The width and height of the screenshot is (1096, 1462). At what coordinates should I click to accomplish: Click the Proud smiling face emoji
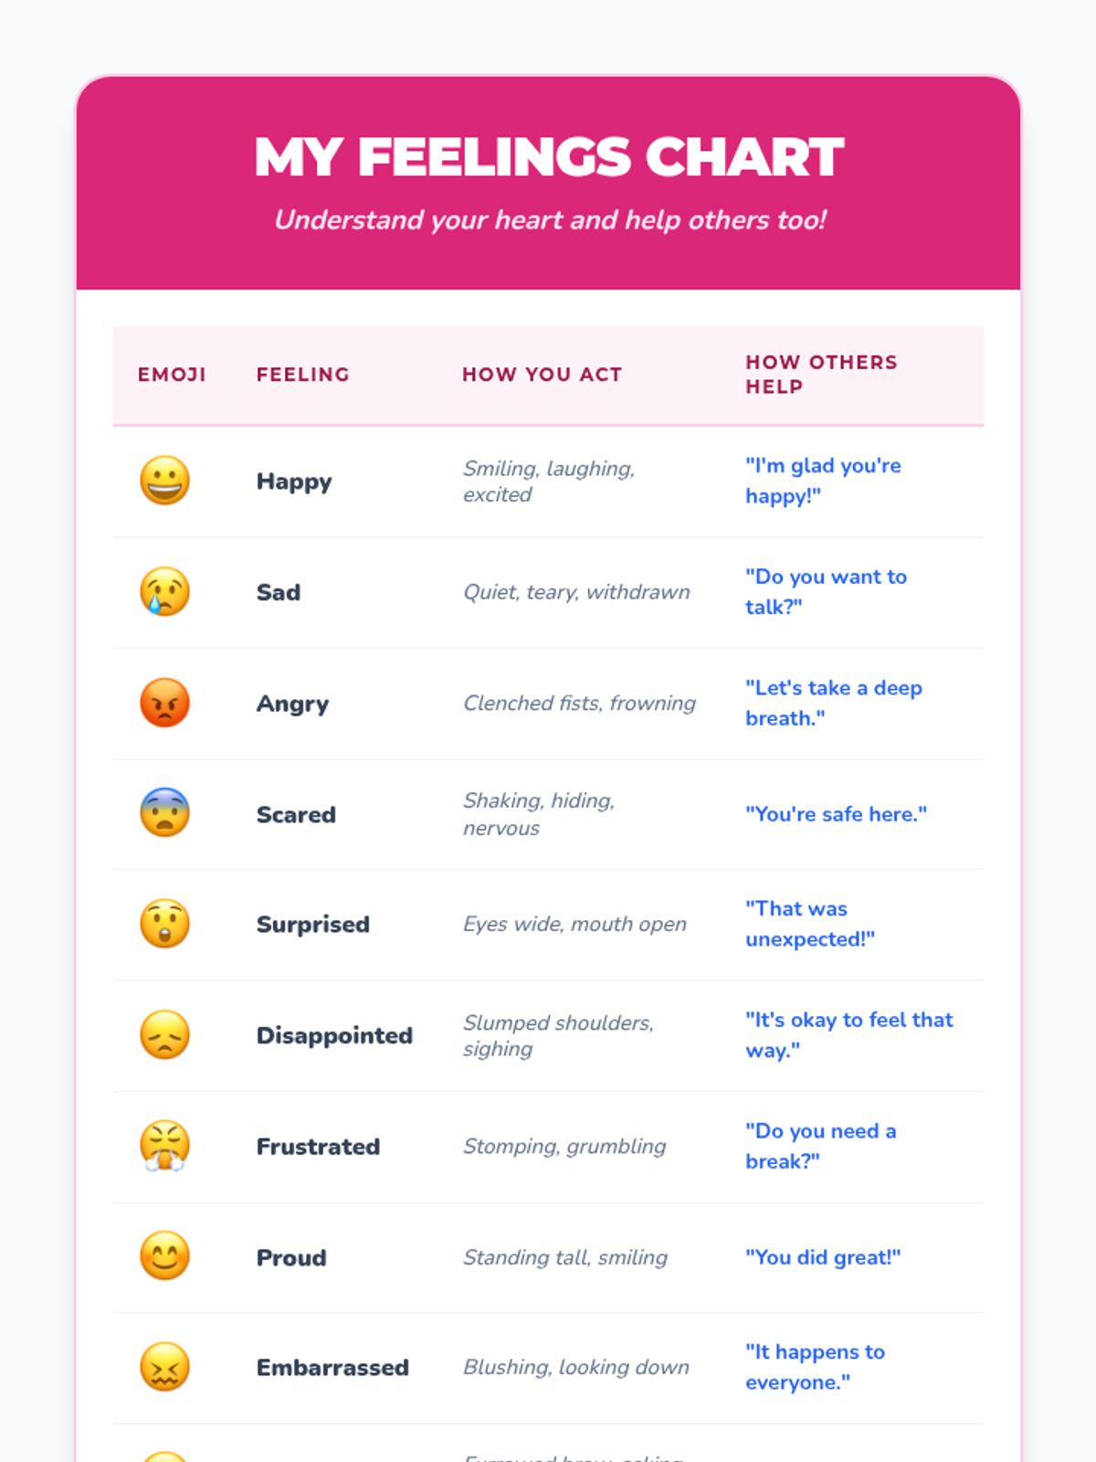tap(164, 1256)
